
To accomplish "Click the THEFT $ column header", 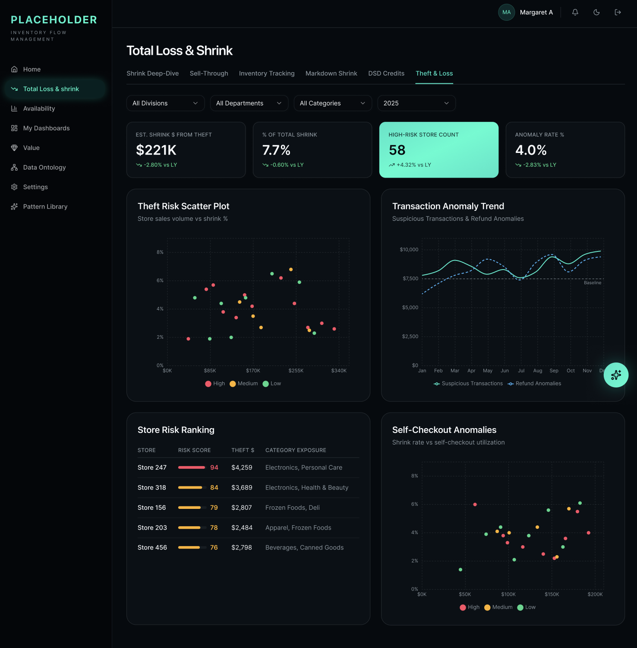I will (243, 450).
